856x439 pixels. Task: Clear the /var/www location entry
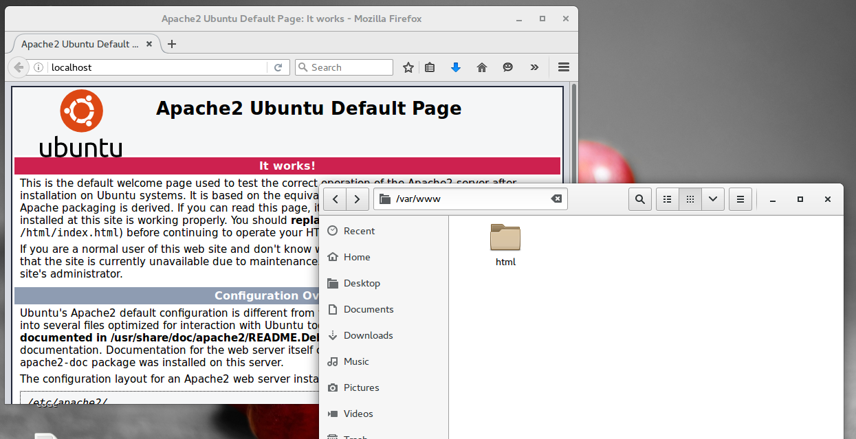coord(556,199)
